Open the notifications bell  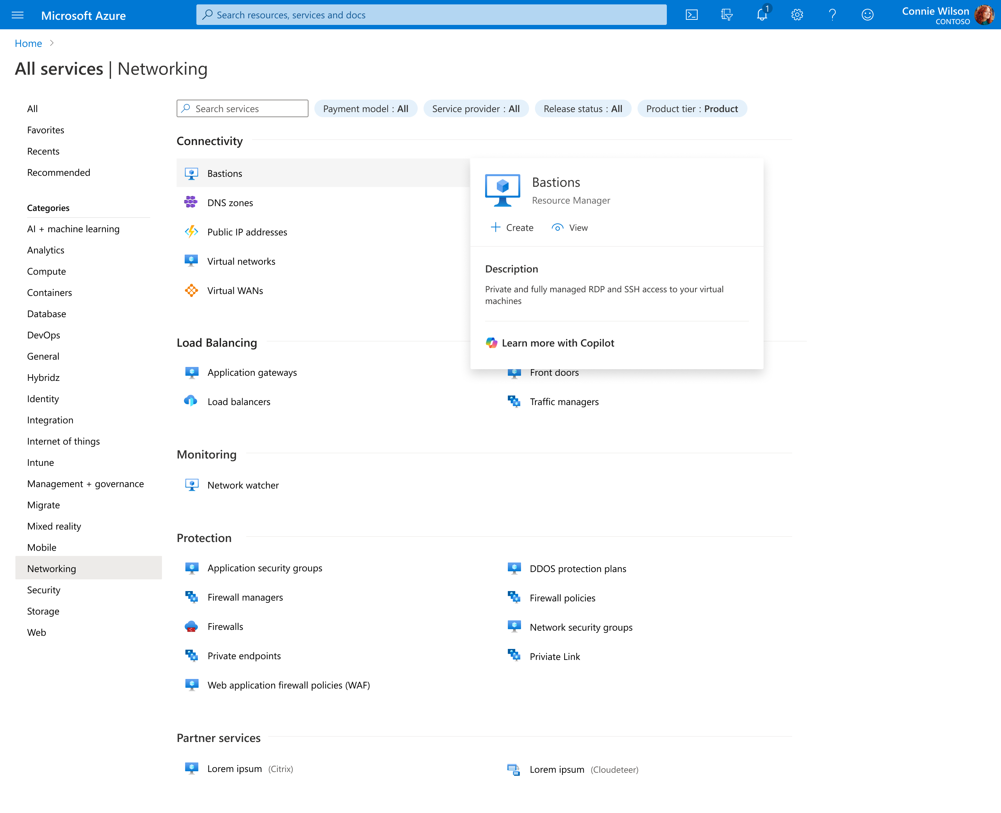762,15
